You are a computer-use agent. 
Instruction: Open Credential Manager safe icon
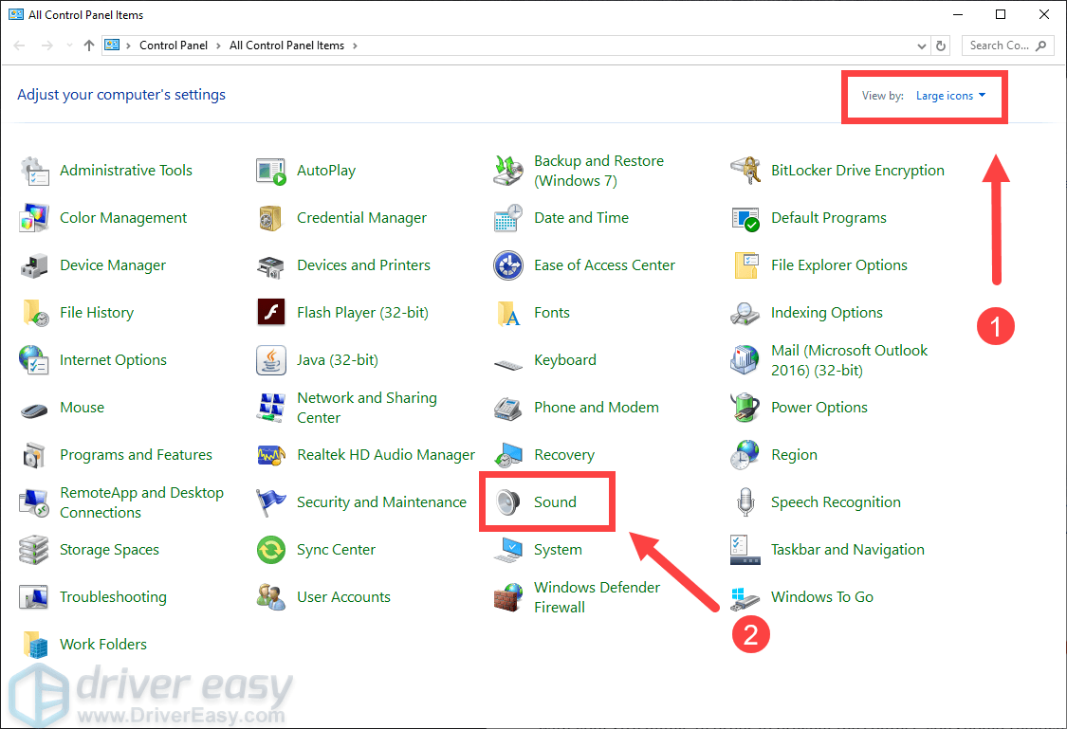coord(271,218)
